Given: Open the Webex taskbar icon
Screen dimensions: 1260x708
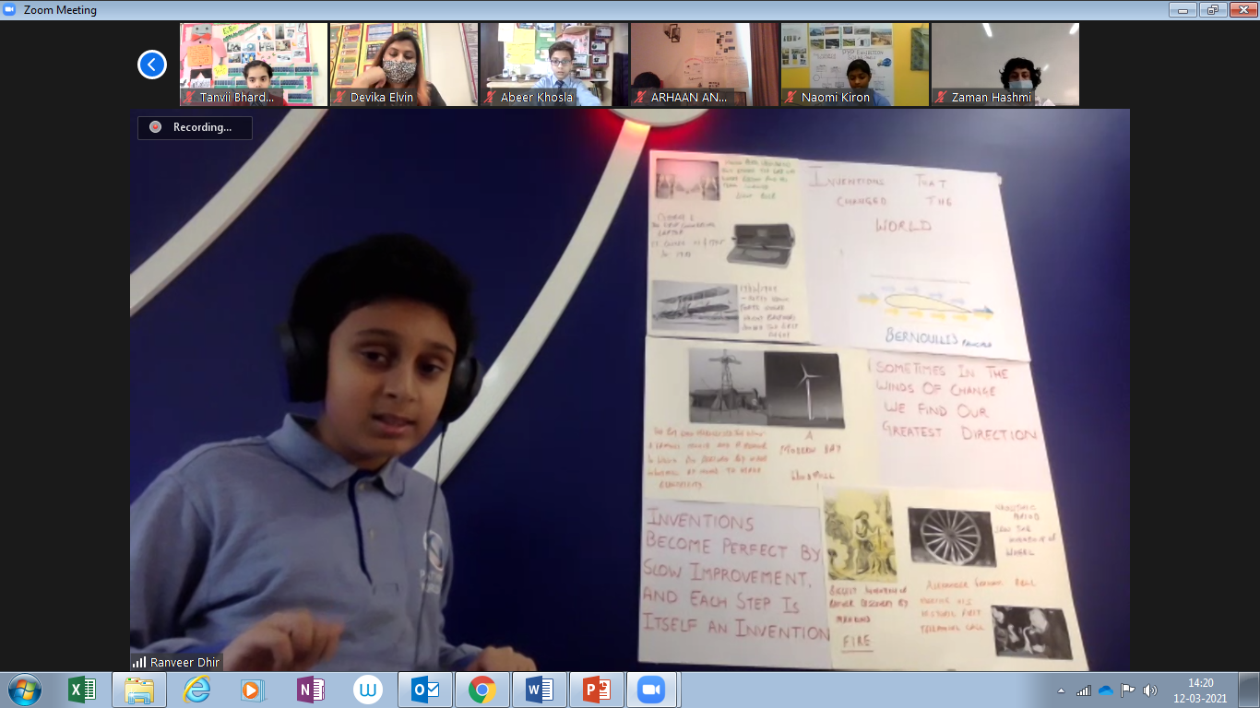Looking at the screenshot, I should click(368, 690).
